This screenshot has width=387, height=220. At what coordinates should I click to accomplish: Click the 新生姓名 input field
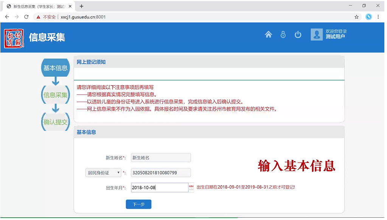[161, 158]
